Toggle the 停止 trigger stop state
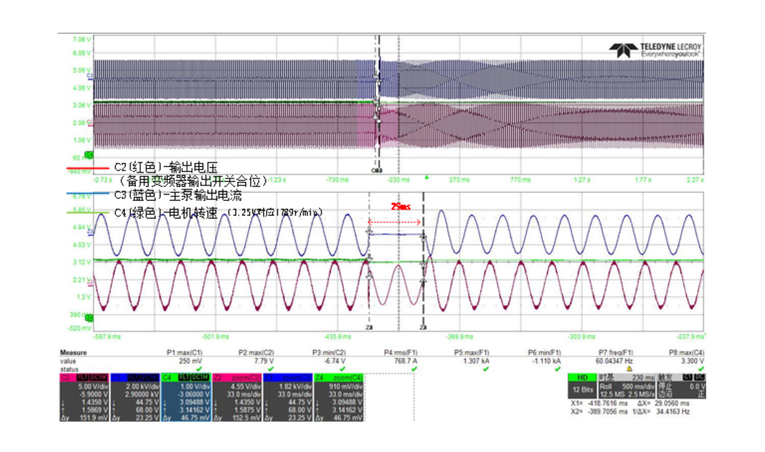765x452 pixels. click(664, 386)
